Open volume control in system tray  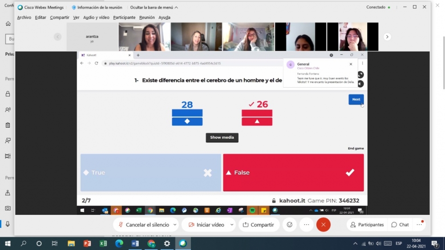(x=378, y=243)
